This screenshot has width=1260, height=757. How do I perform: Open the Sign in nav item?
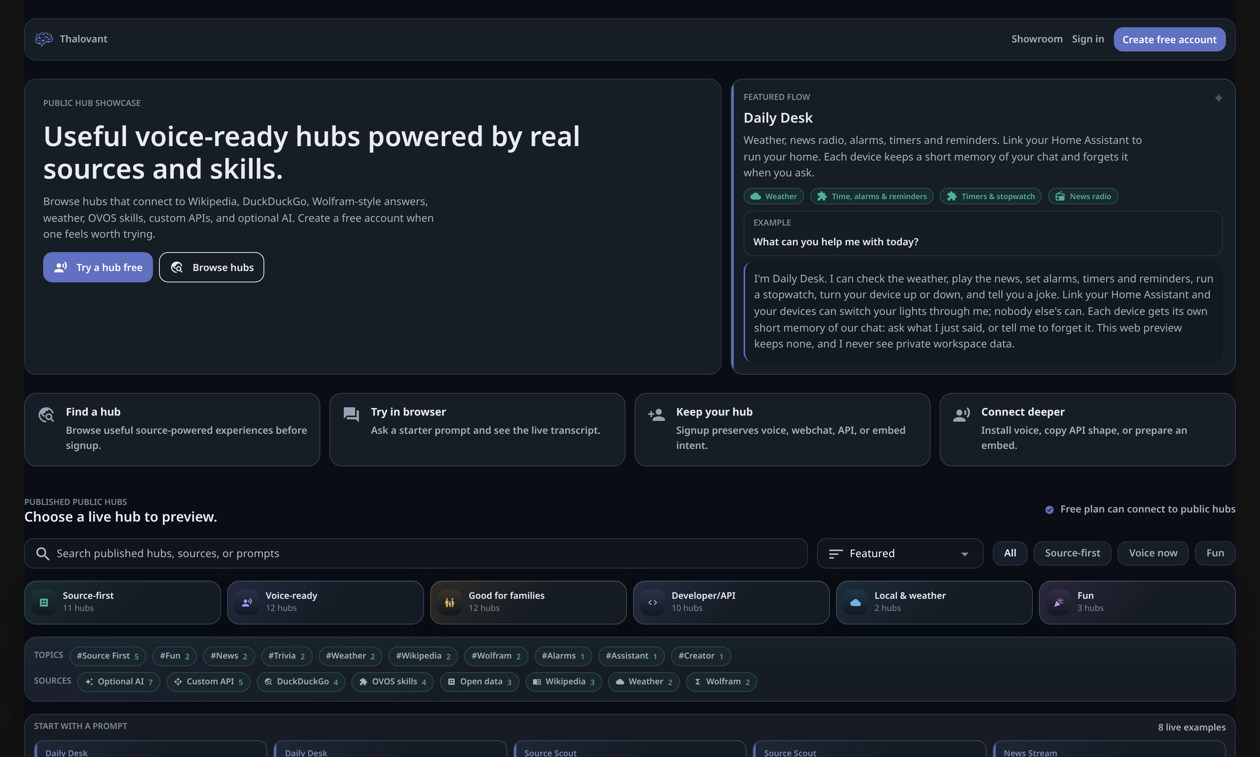1088,39
